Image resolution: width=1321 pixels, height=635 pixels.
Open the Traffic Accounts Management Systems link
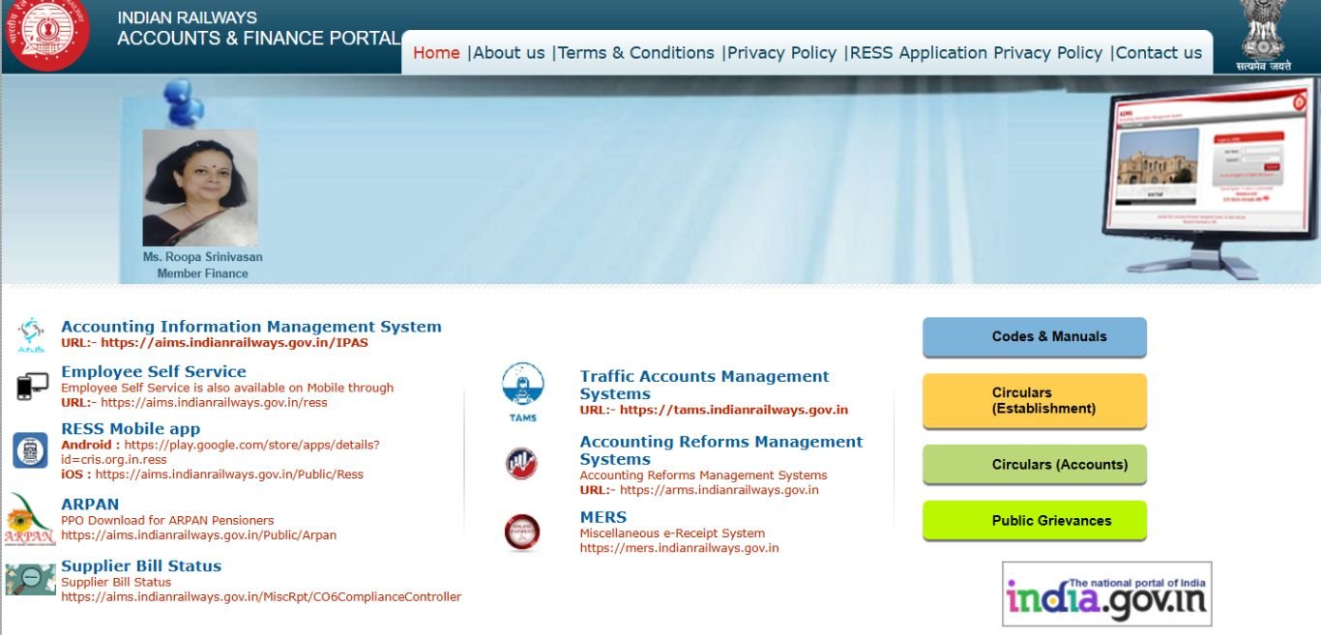tap(704, 385)
